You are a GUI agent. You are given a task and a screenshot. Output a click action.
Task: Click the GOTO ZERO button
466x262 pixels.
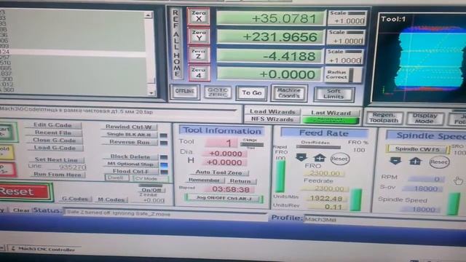218,92
